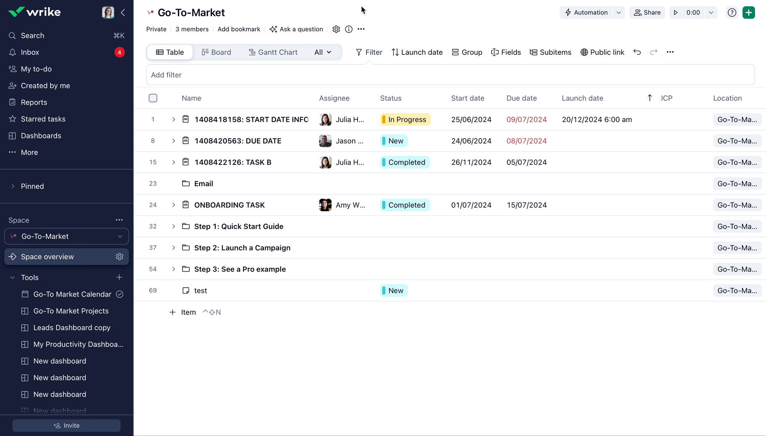Click the Share button
766x436 pixels.
(x=647, y=13)
